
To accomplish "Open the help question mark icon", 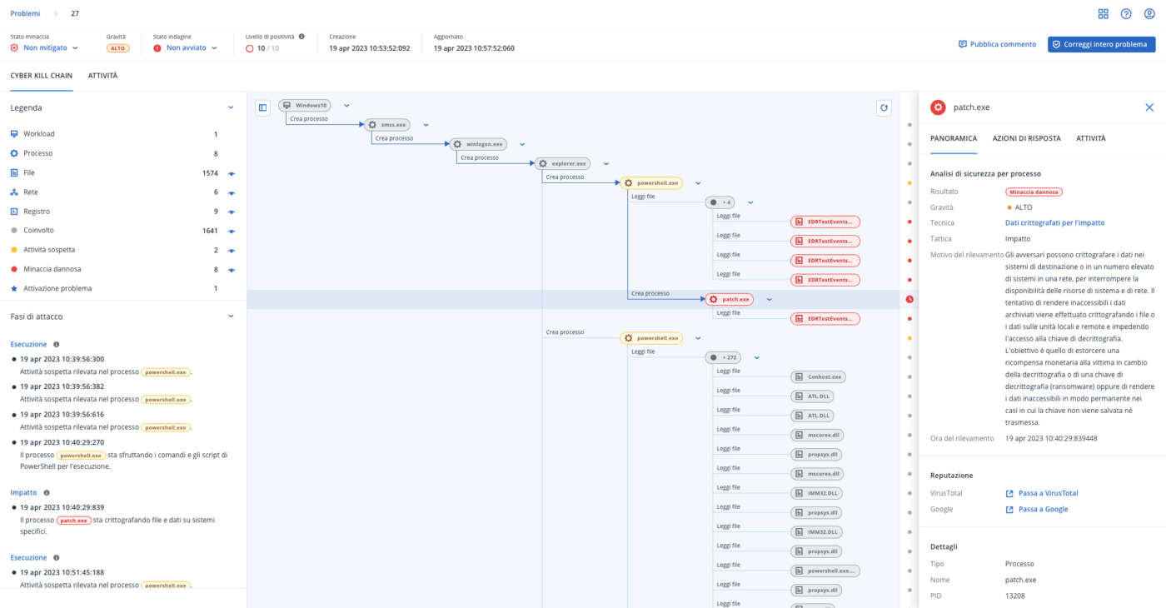I will pos(1126,14).
